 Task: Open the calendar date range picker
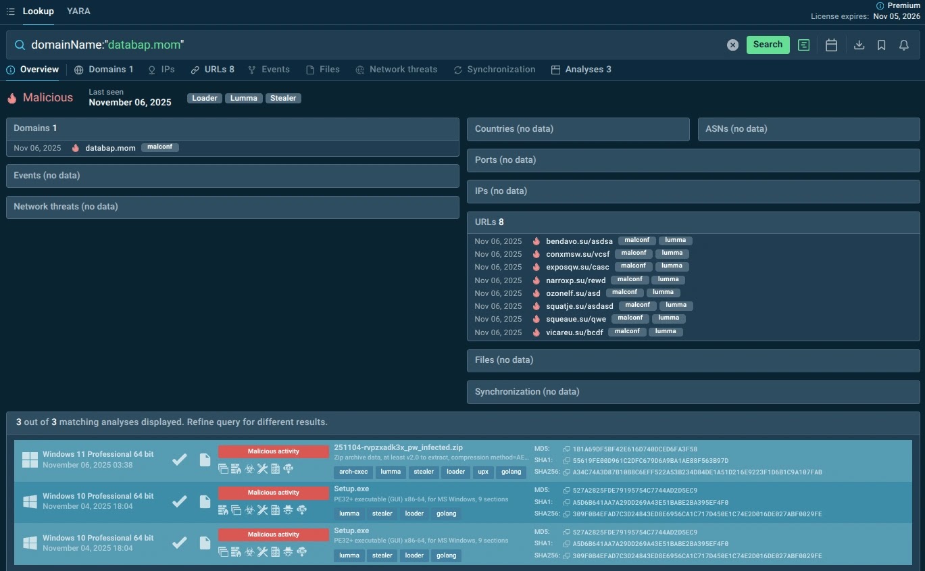click(x=831, y=45)
